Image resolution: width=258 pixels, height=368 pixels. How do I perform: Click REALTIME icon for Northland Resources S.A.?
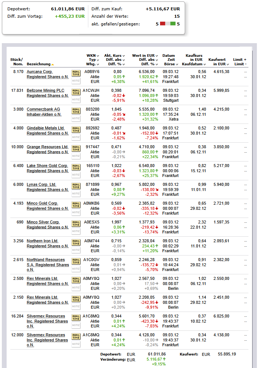(x=76, y=261)
